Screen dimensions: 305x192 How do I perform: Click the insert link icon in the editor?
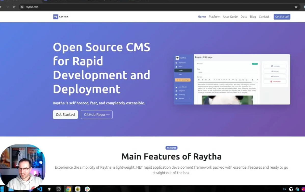point(209,79)
